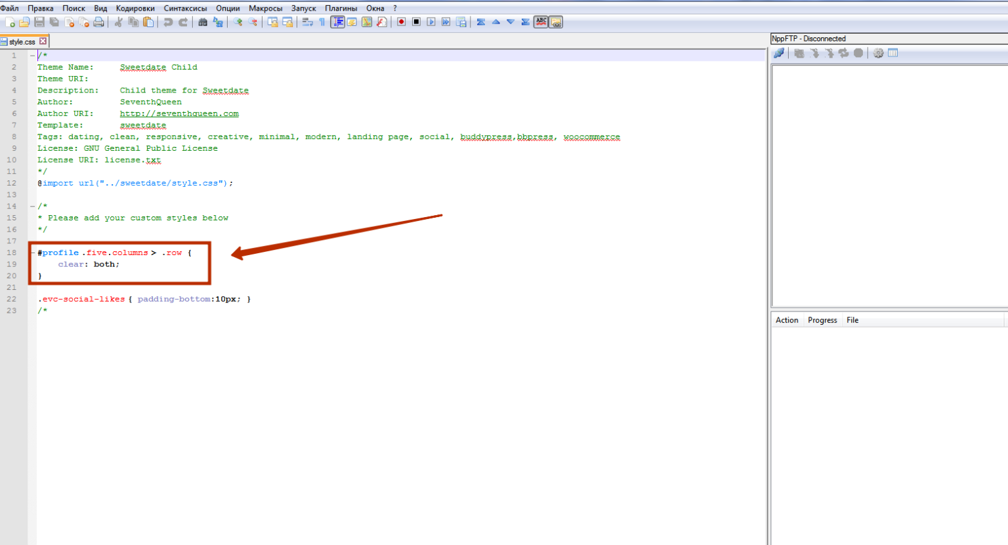Click the New file toolbar icon

[10, 22]
